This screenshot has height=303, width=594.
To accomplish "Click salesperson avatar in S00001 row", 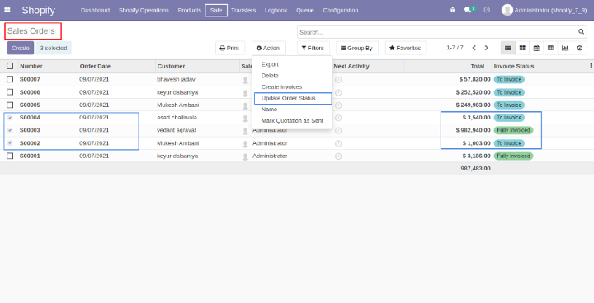I will (246, 156).
